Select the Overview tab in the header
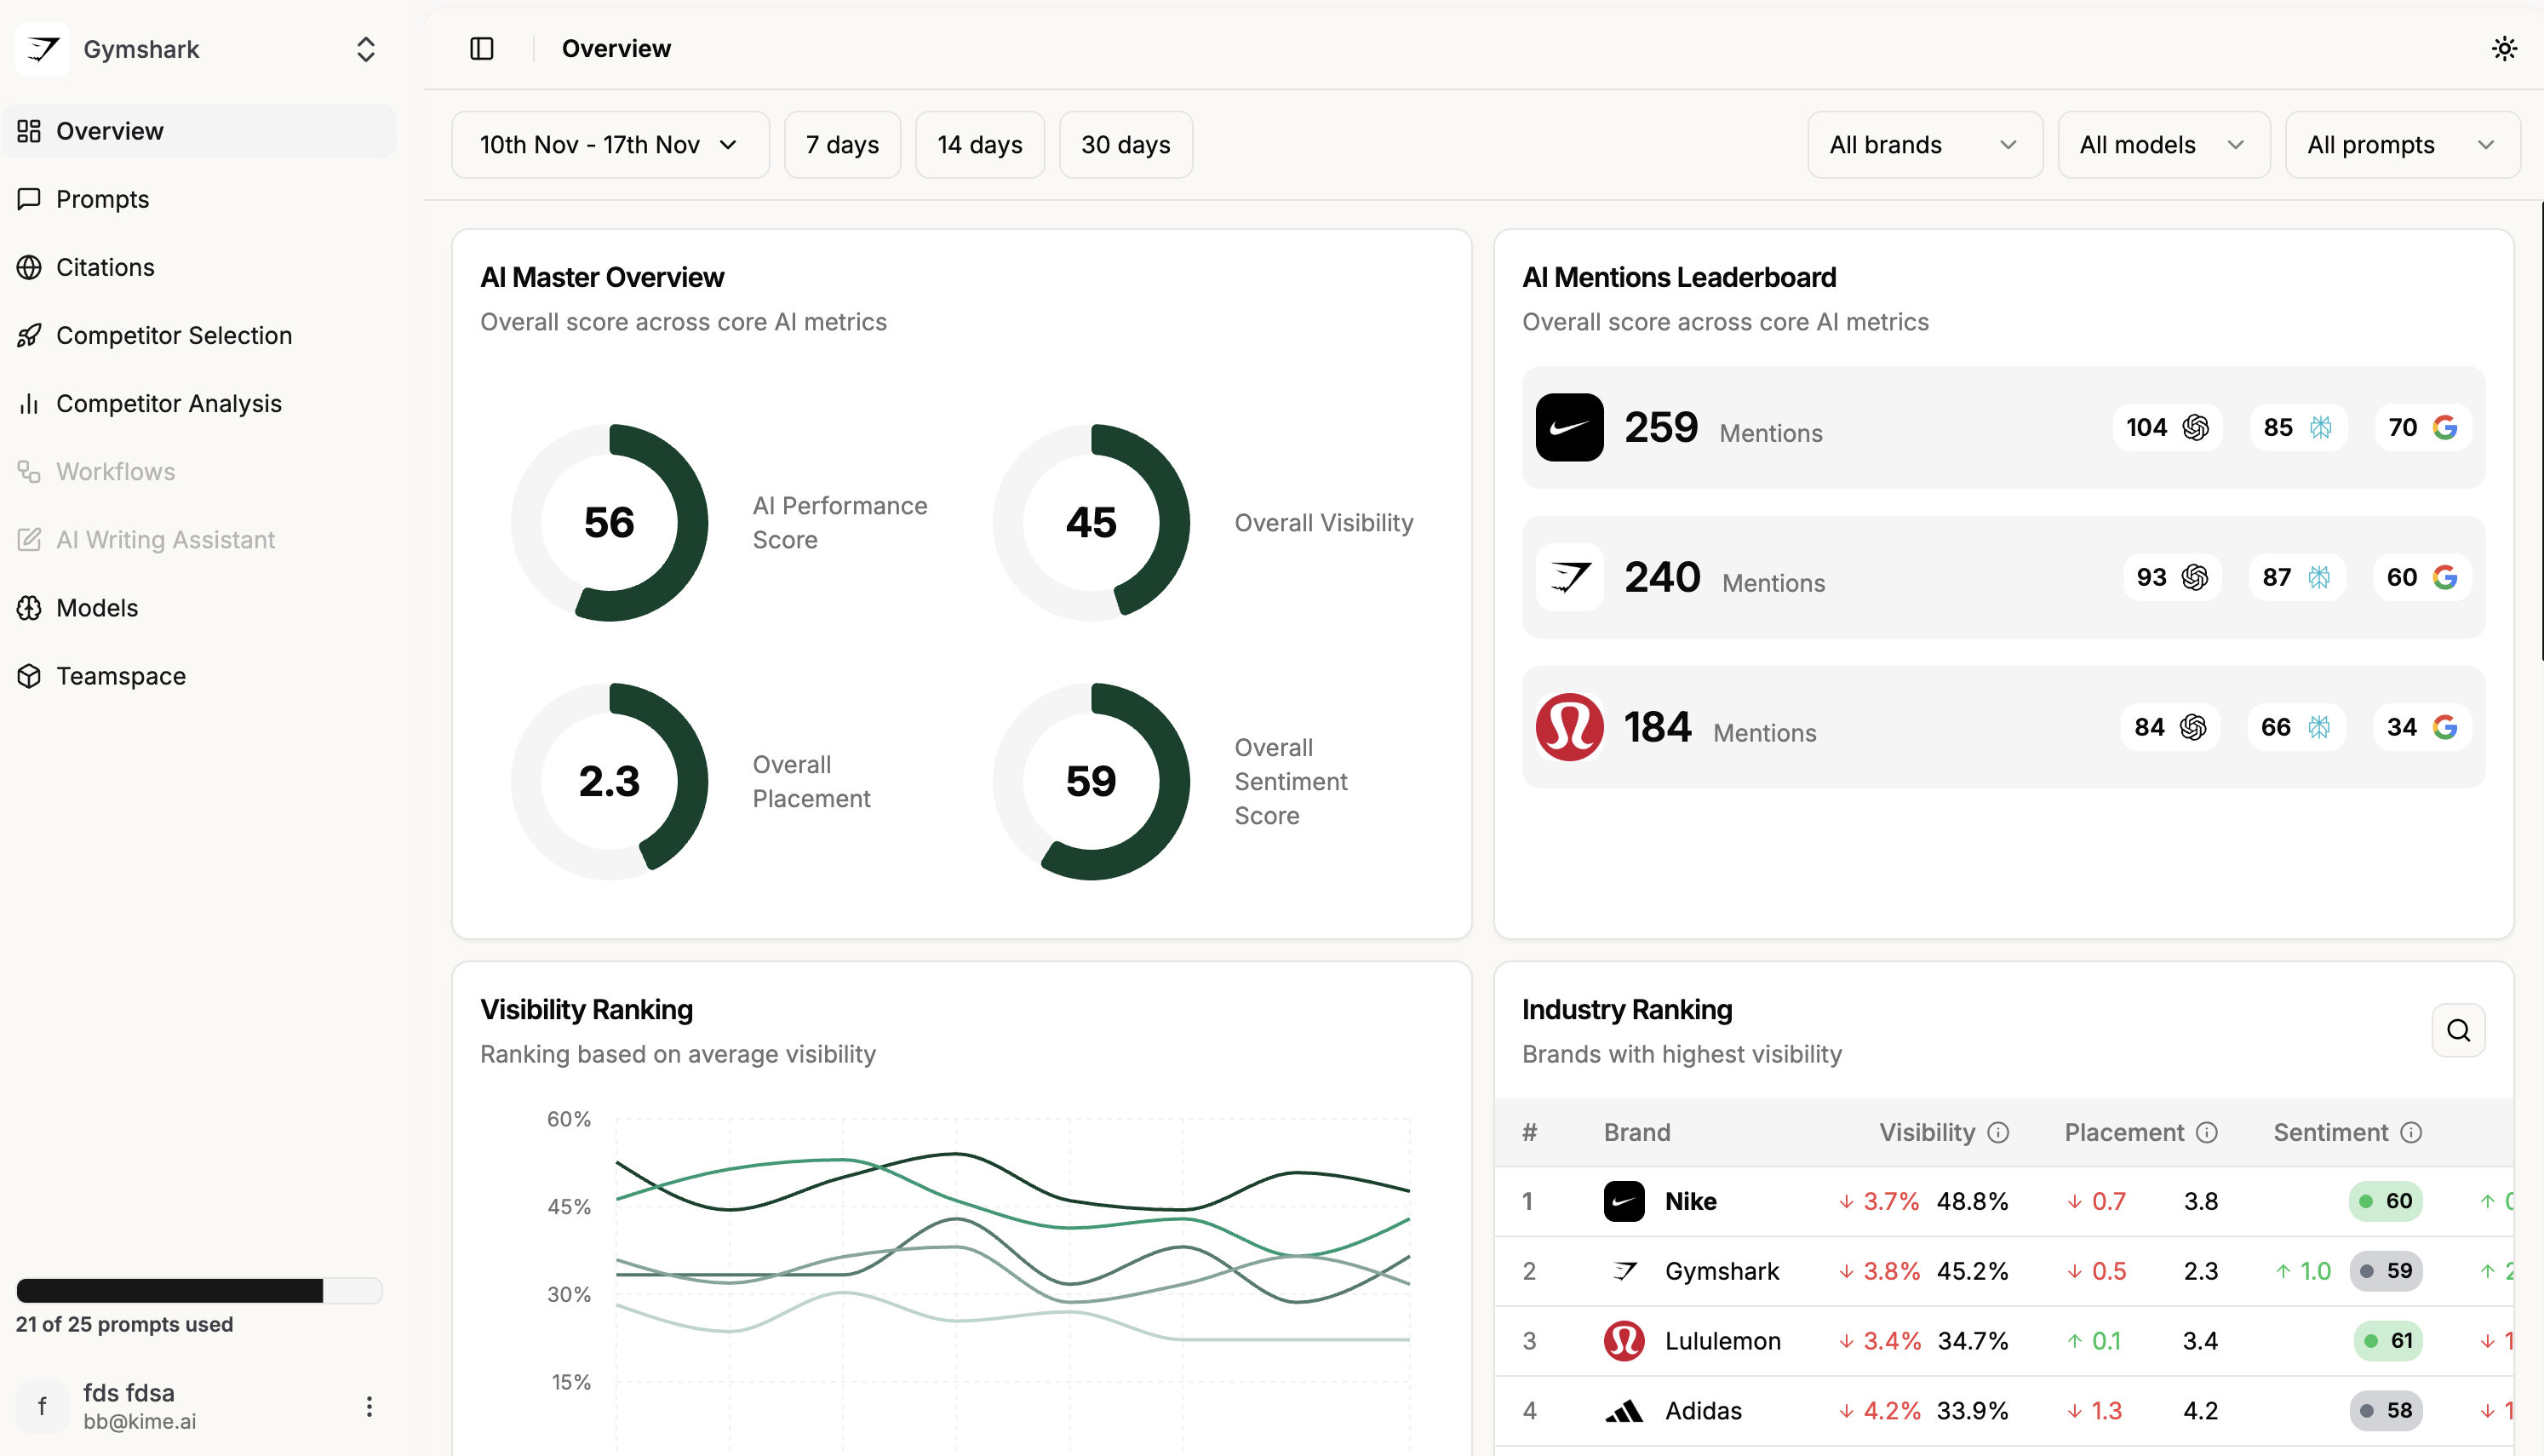This screenshot has width=2544, height=1456. click(616, 47)
